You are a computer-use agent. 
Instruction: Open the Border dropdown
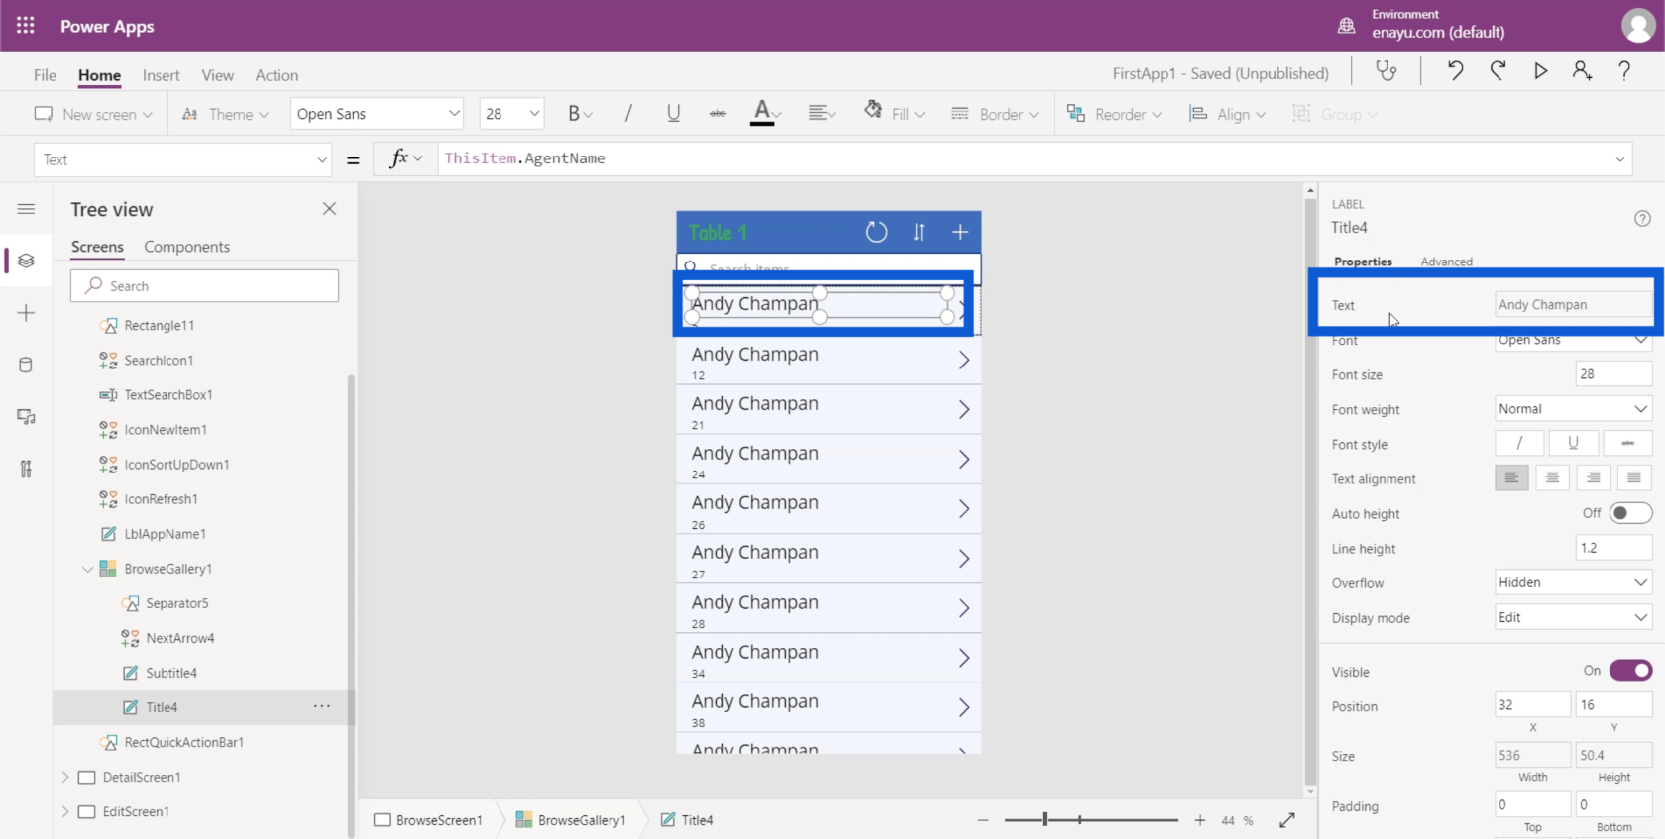tap(995, 114)
